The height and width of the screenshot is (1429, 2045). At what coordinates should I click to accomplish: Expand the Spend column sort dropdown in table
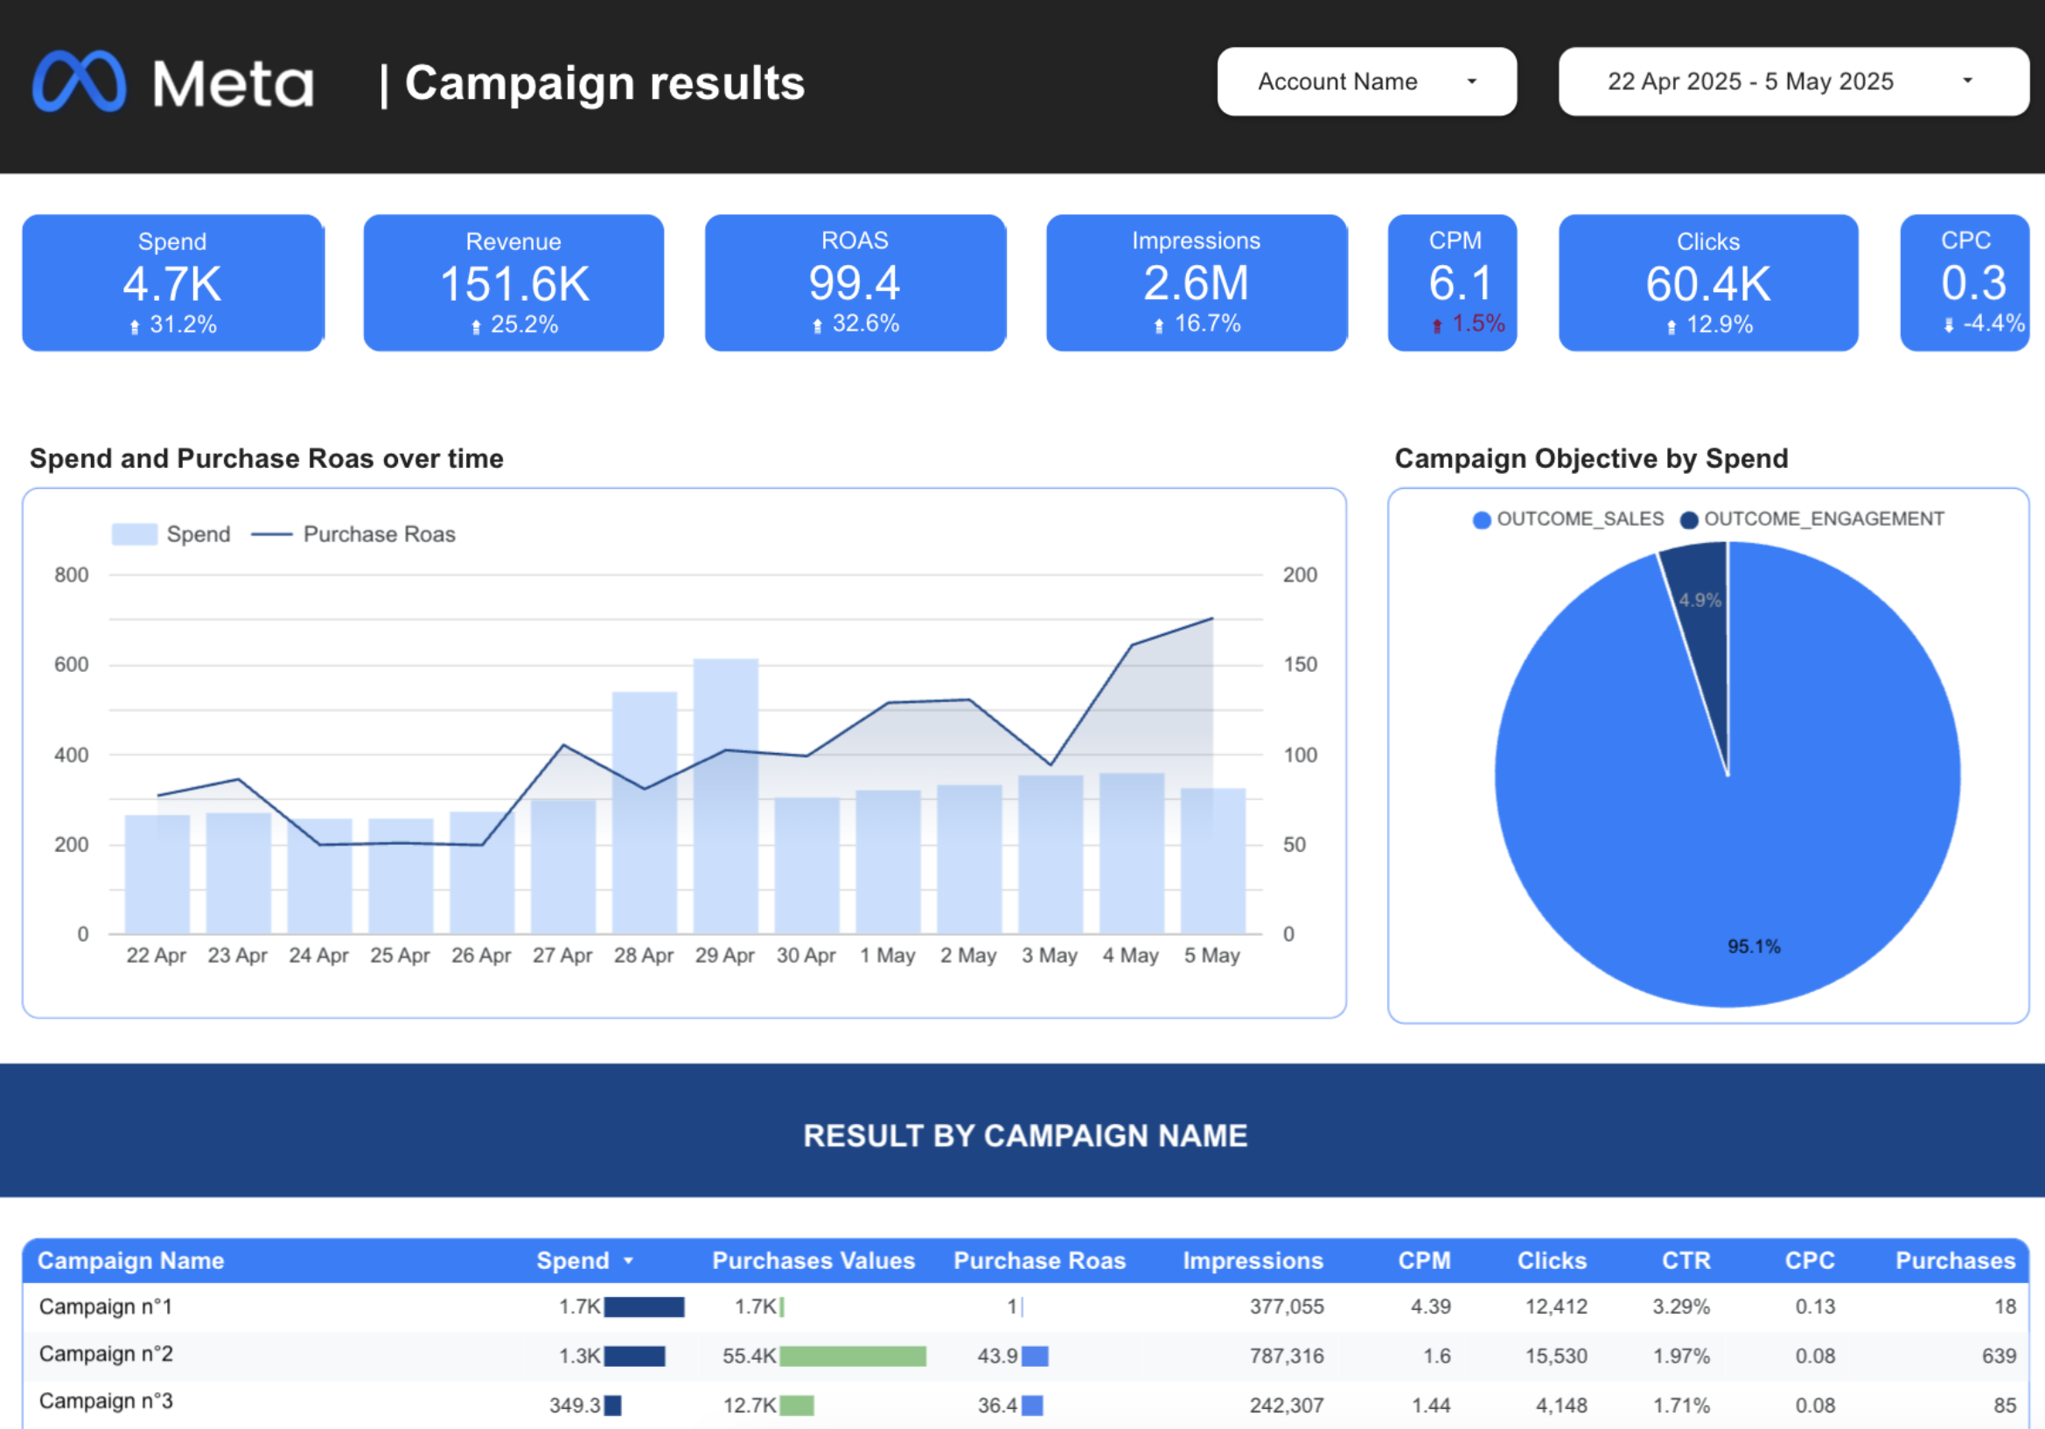point(628,1261)
